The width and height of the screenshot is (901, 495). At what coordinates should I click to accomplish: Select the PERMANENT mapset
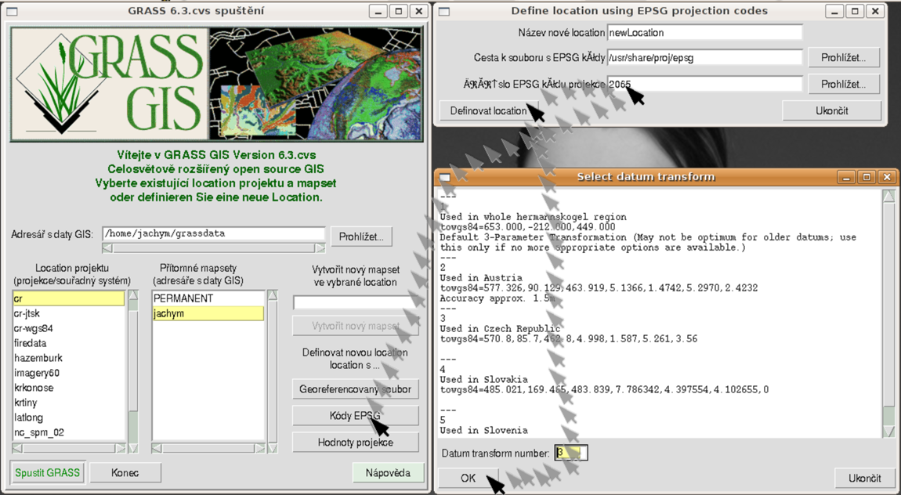[x=208, y=298]
